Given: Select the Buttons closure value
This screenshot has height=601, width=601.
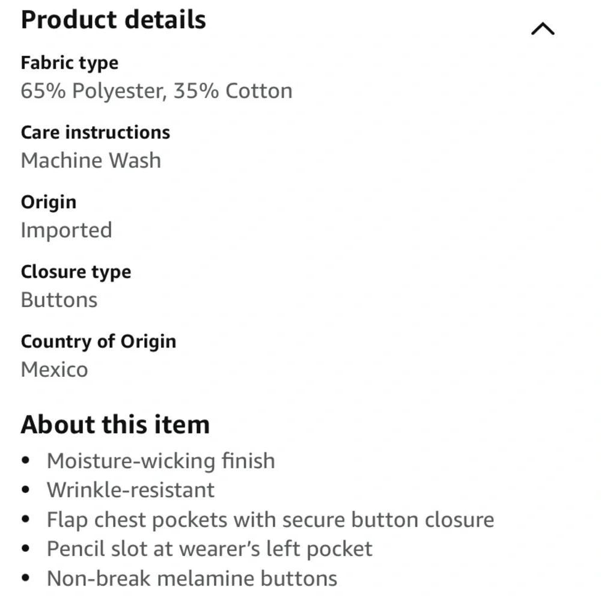Looking at the screenshot, I should [x=59, y=300].
